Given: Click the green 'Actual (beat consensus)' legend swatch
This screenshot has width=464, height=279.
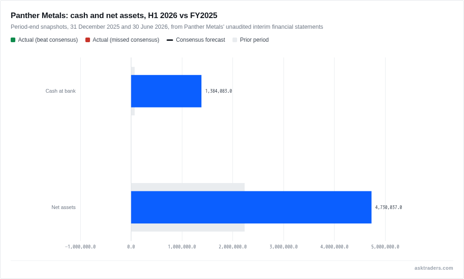Looking at the screenshot, I should (13, 40).
